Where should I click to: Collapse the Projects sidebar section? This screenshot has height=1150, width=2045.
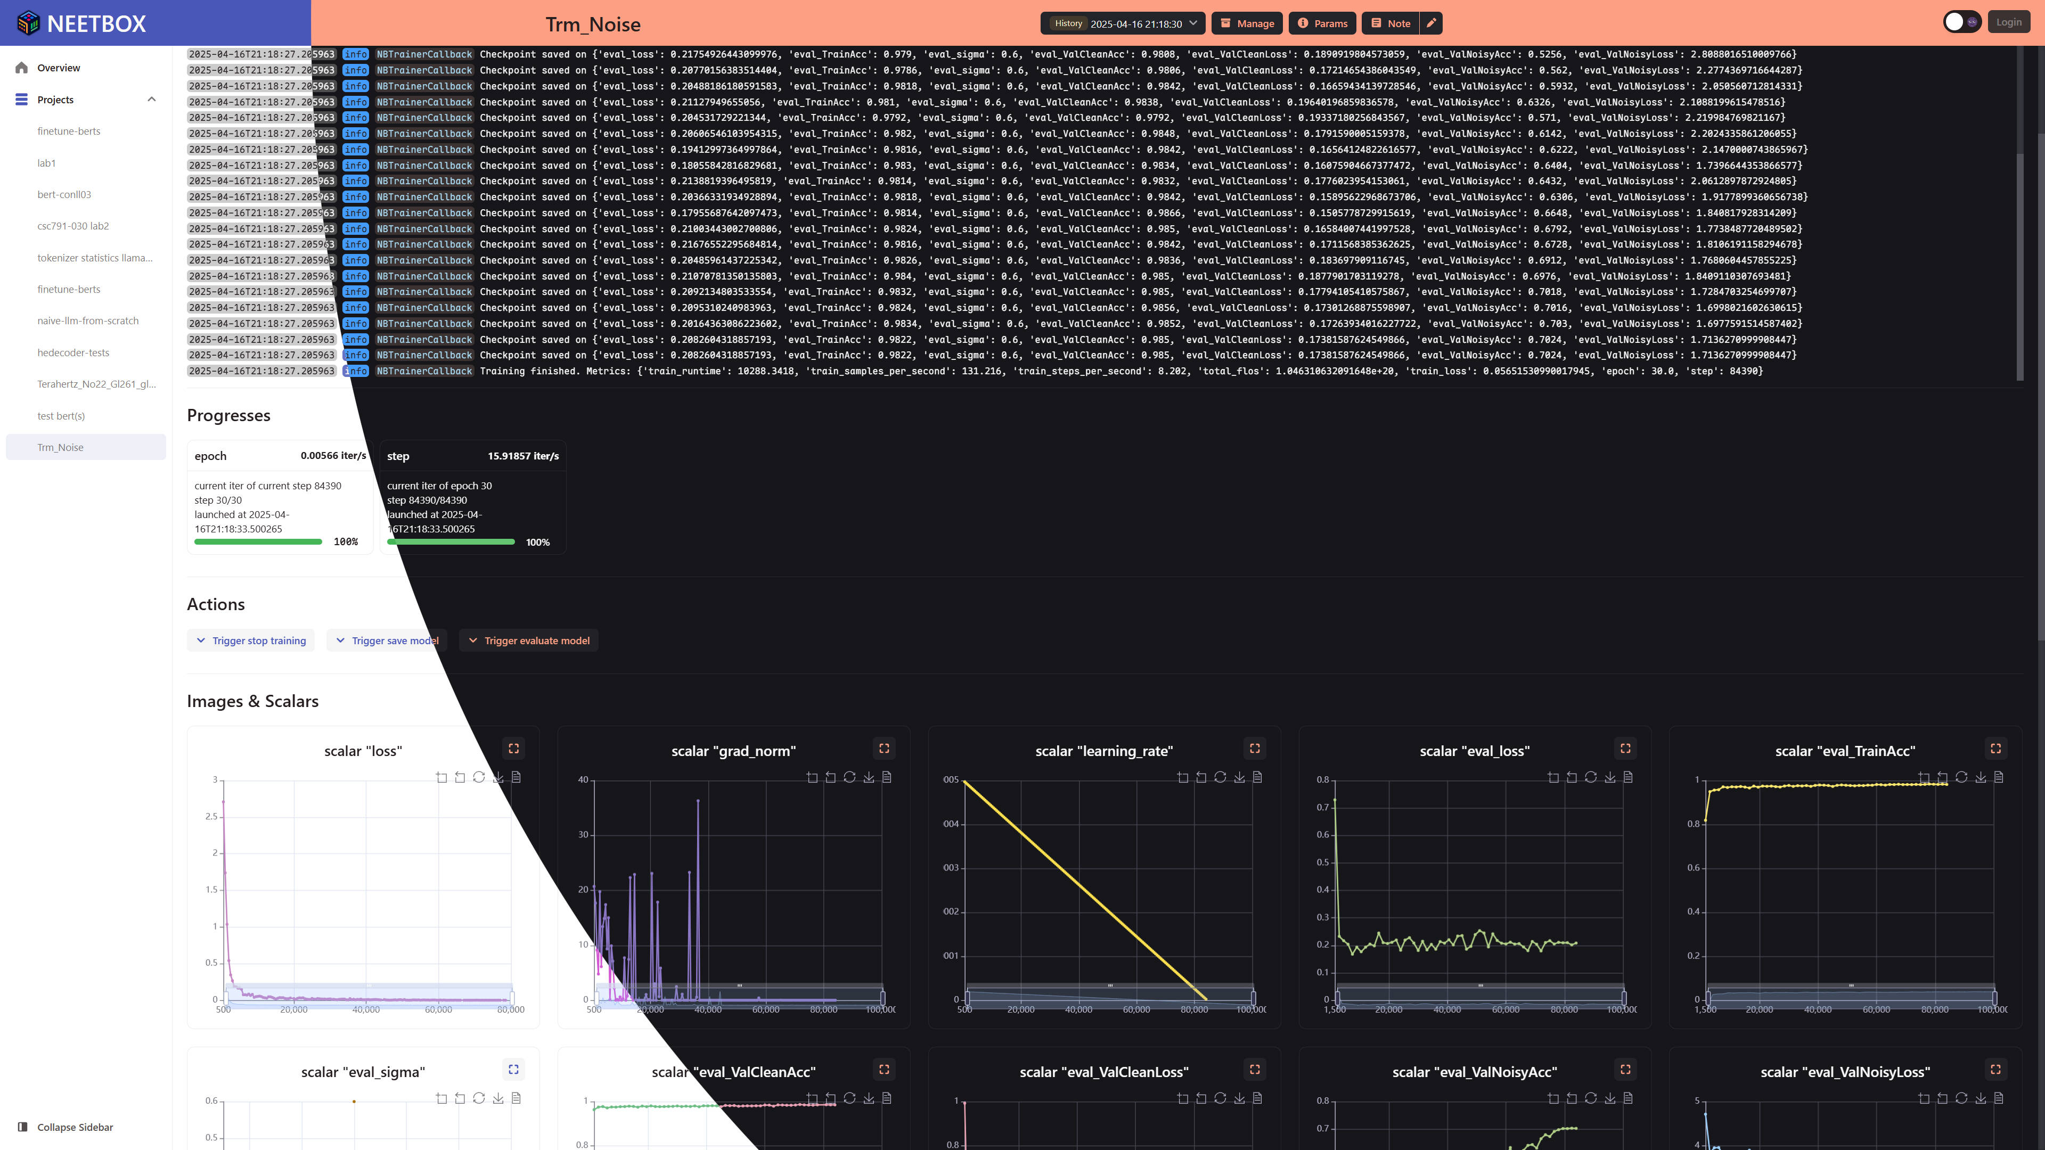click(x=152, y=99)
